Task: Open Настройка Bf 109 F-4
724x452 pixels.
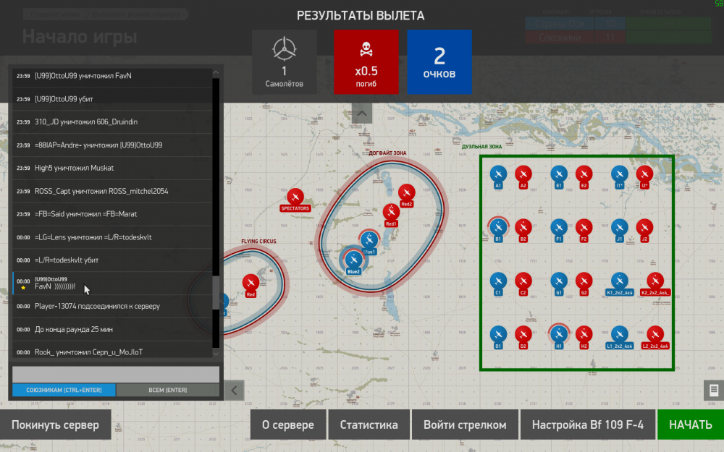Action: pyautogui.click(x=588, y=425)
